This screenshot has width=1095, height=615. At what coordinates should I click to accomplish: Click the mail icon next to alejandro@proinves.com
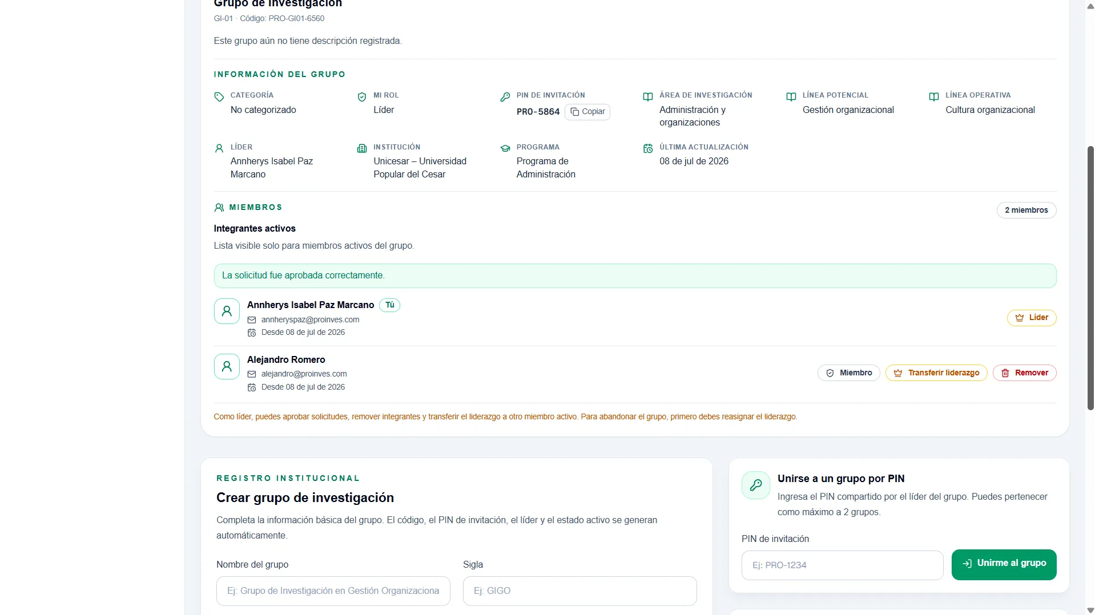click(x=252, y=374)
